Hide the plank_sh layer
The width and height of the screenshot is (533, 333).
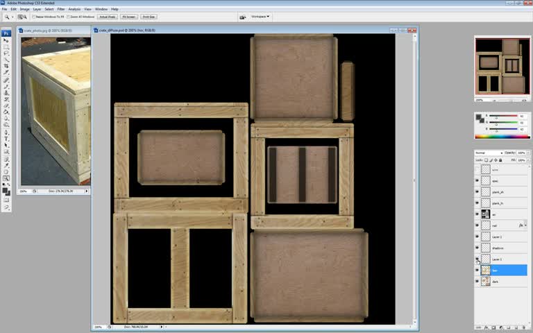pyautogui.click(x=477, y=191)
